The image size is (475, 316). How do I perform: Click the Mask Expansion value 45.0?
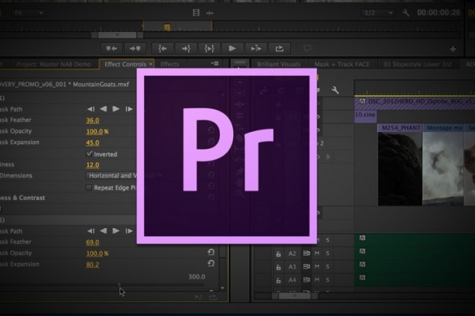(92, 143)
